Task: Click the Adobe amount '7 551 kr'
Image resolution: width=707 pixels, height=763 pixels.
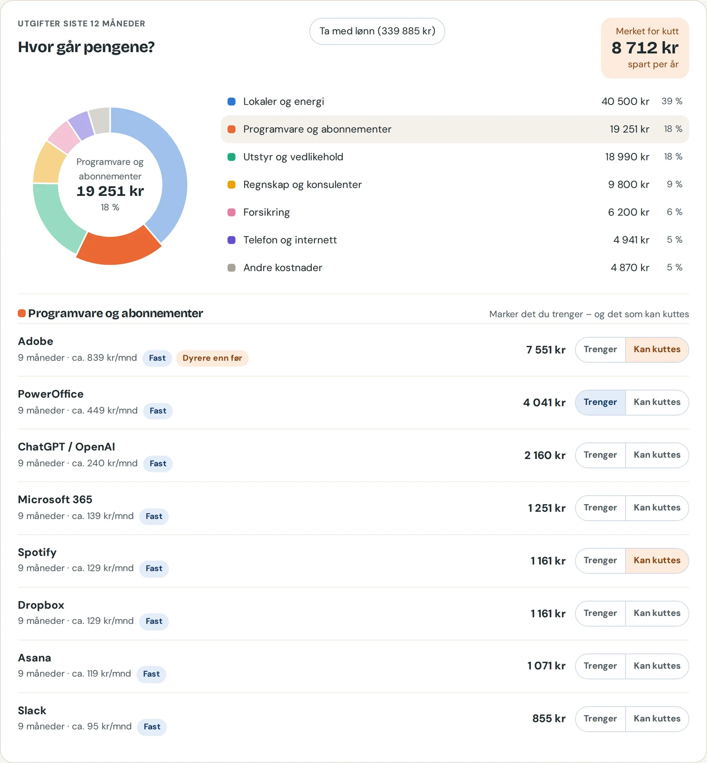Action: pyautogui.click(x=546, y=350)
